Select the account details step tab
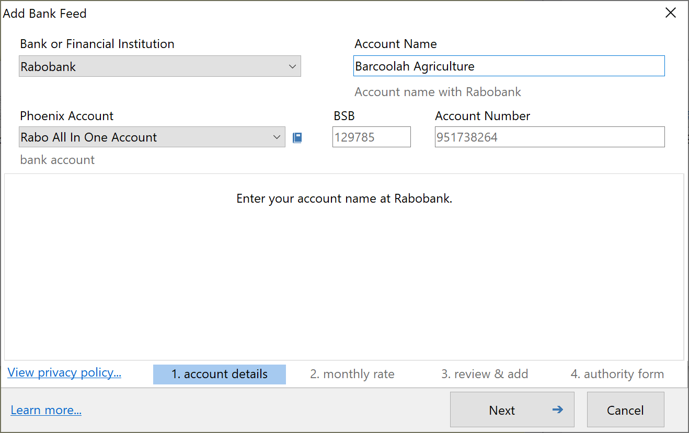The image size is (689, 433). [220, 374]
